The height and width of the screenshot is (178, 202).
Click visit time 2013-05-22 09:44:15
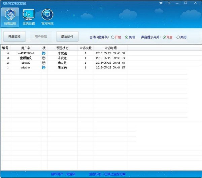(110, 67)
